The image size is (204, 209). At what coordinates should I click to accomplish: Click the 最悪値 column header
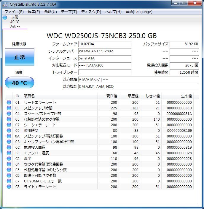(x=129, y=96)
